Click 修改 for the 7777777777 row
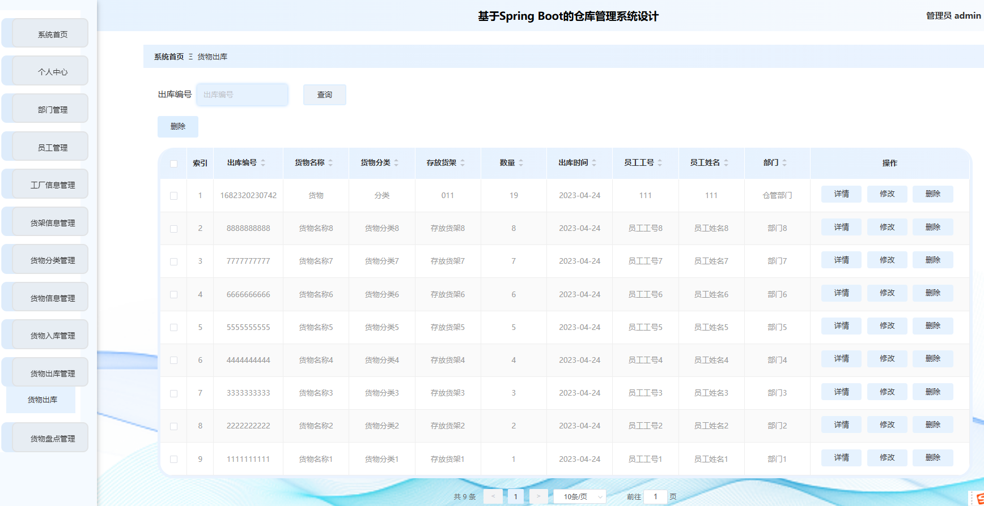Image resolution: width=984 pixels, height=506 pixels. (887, 260)
